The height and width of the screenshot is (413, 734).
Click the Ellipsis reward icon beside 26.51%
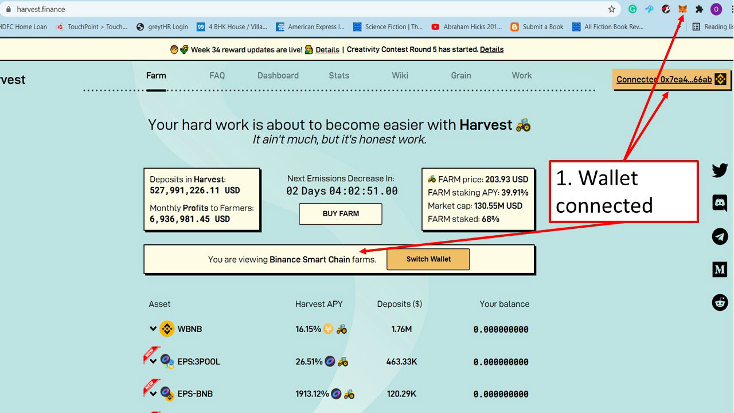[x=330, y=361]
